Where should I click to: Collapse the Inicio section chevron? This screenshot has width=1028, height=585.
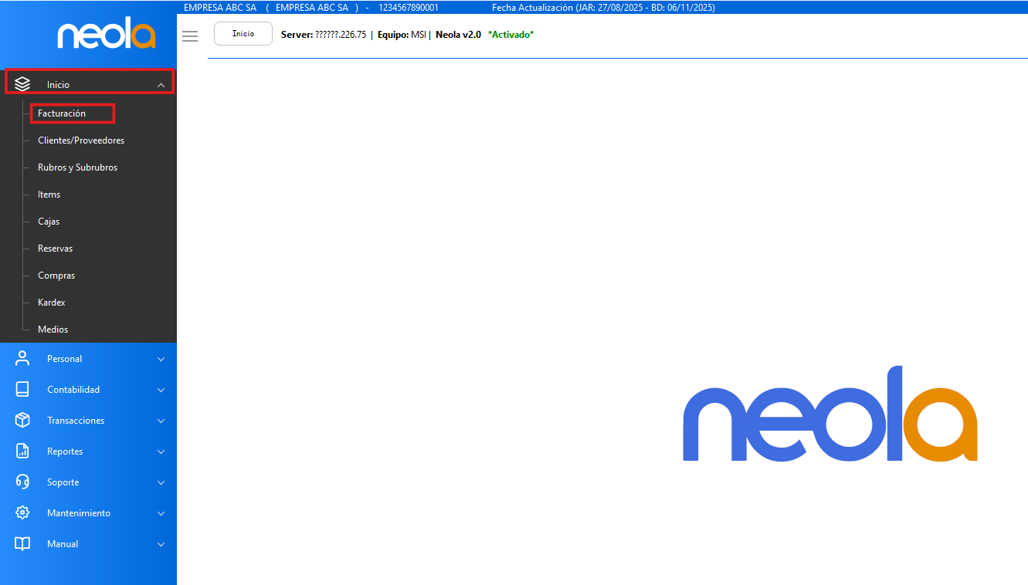coord(161,85)
